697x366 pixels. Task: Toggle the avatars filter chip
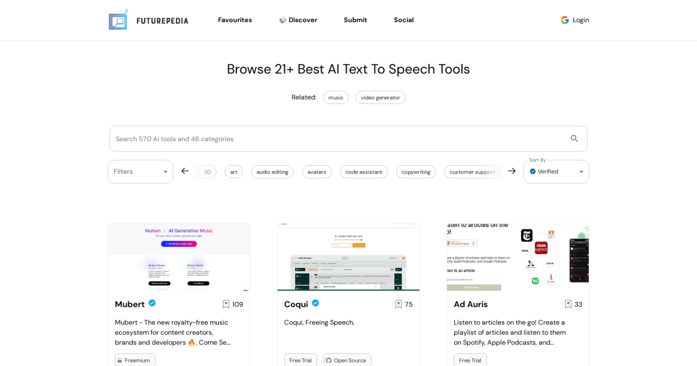317,171
